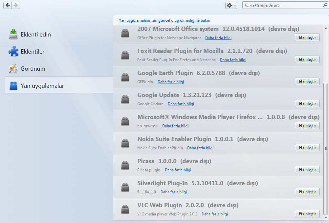
Task: Click the Görünüm paint palette icon
Action: pyautogui.click(x=13, y=69)
